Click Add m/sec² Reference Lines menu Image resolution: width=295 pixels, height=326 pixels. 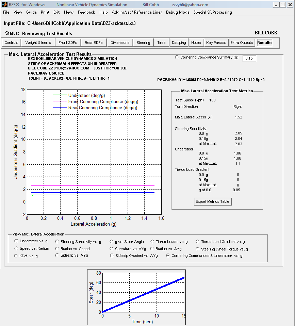(137, 12)
